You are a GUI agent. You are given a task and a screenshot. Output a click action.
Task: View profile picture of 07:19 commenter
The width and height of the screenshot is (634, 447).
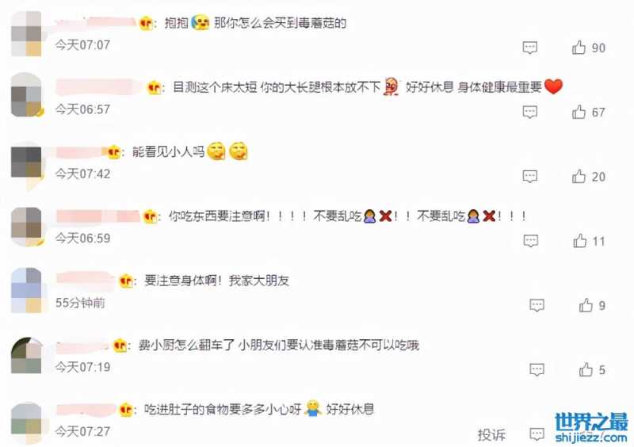[x=26, y=355]
